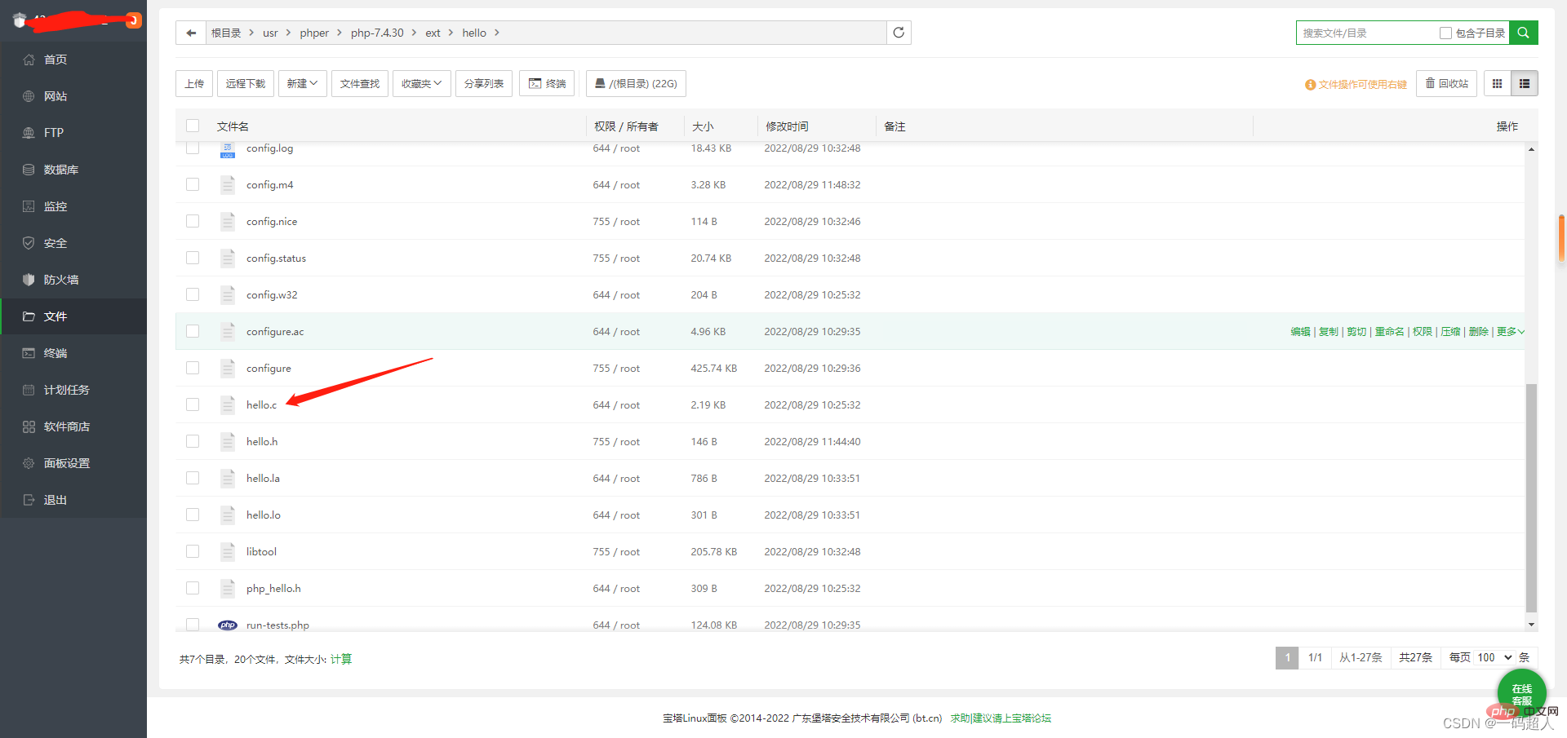This screenshot has height=738, width=1567.
Task: Click the 文件查找 button
Action: coord(360,83)
